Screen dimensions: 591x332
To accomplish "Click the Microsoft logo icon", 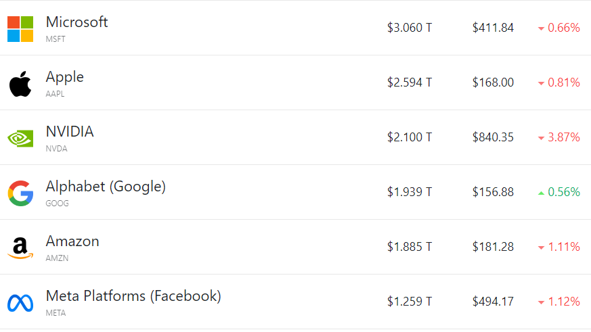I will click(x=20, y=29).
